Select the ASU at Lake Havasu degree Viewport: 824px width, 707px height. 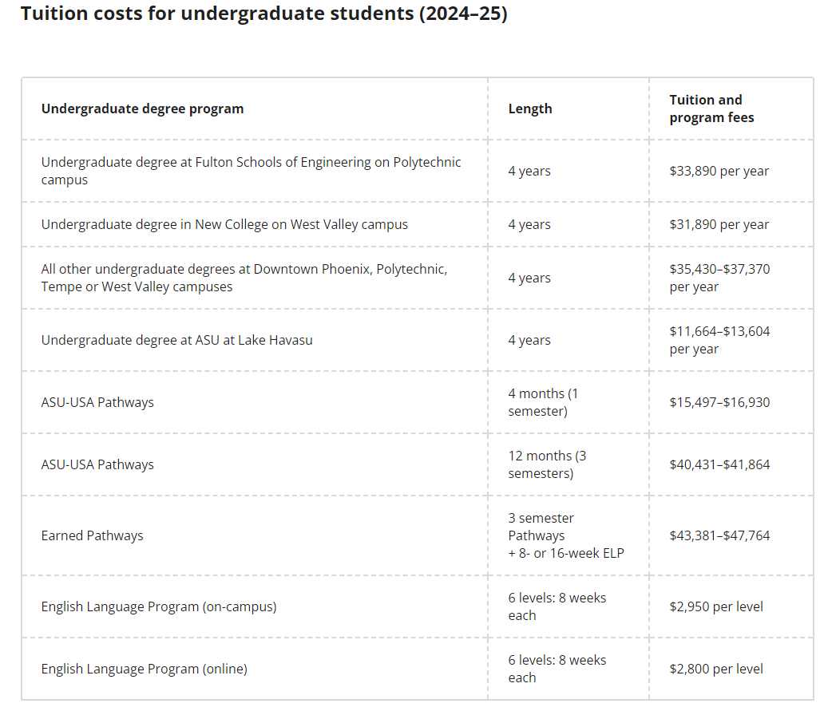pos(176,340)
